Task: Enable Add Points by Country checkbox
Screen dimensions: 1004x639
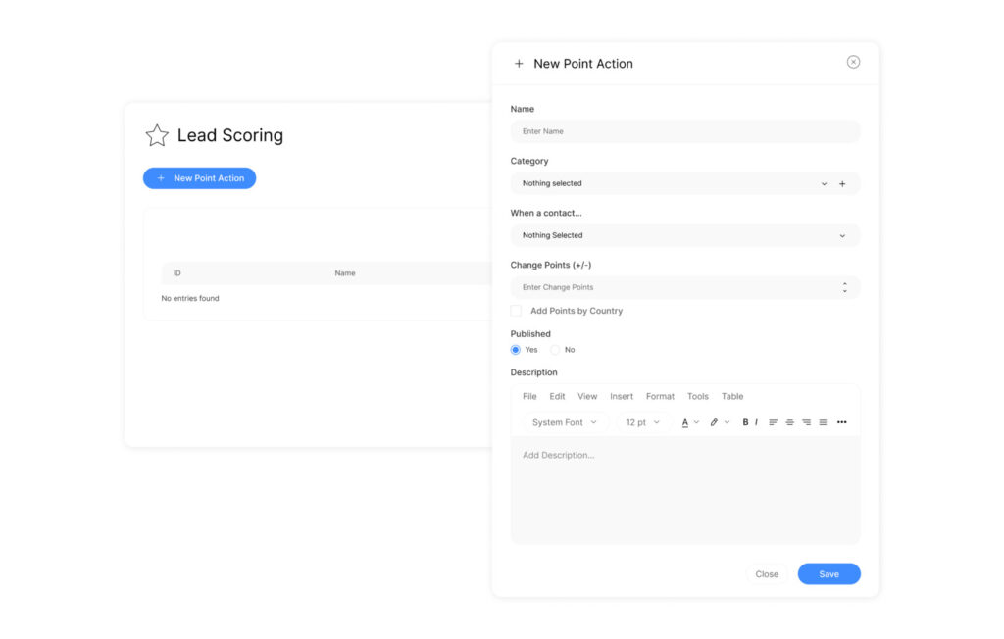Action: (517, 311)
